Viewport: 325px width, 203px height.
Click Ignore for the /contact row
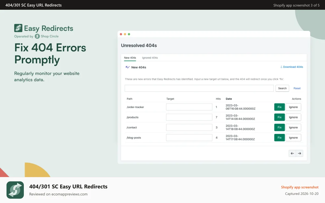coord(293,127)
